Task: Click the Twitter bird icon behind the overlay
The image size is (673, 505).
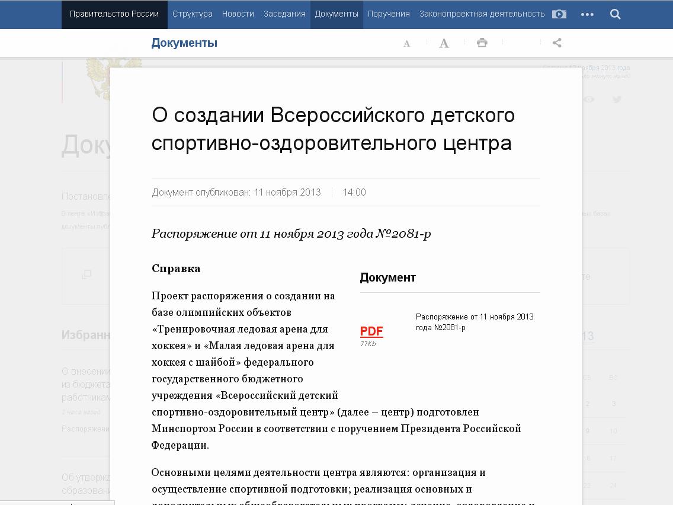Action: pos(617,99)
